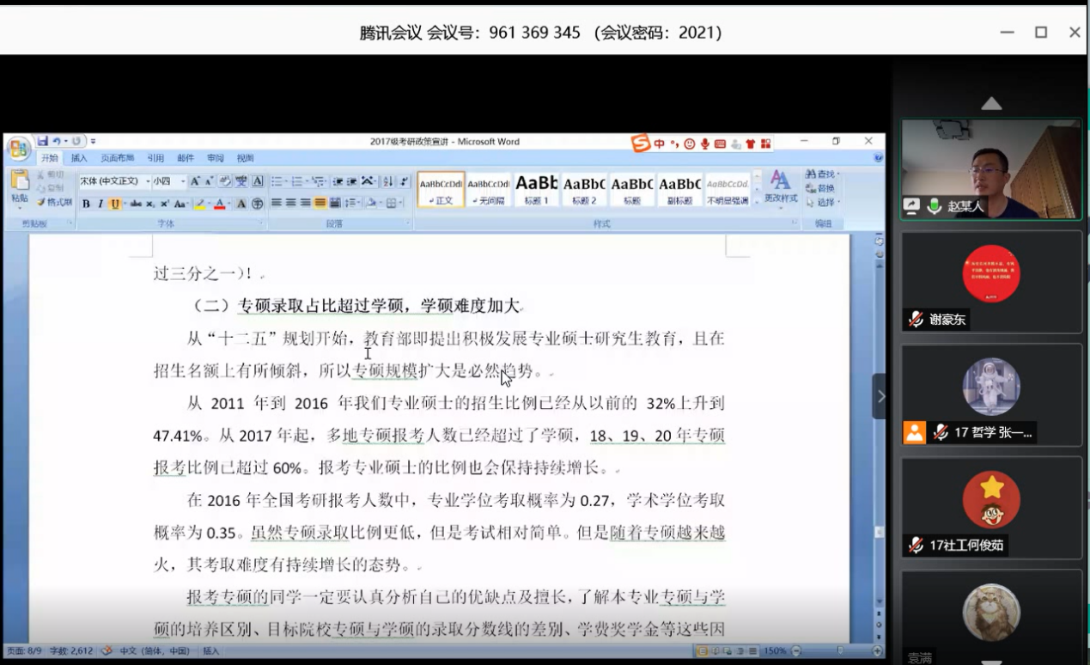This screenshot has height=665, width=1090.
Task: Open the font size dropdown 小四
Action: [183, 181]
